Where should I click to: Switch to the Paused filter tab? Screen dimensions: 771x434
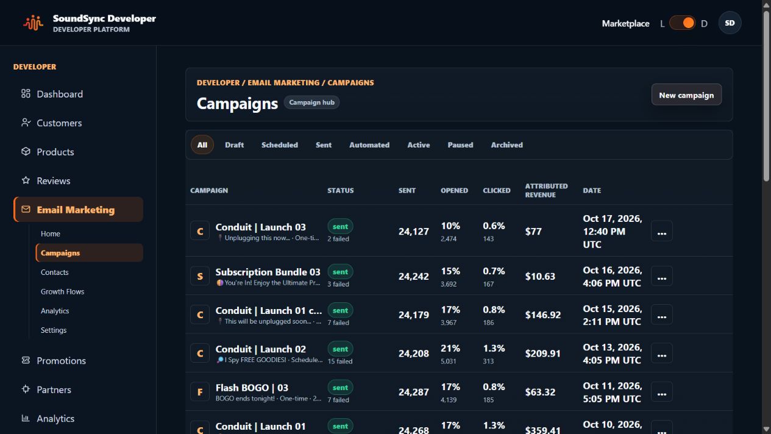tap(460, 145)
